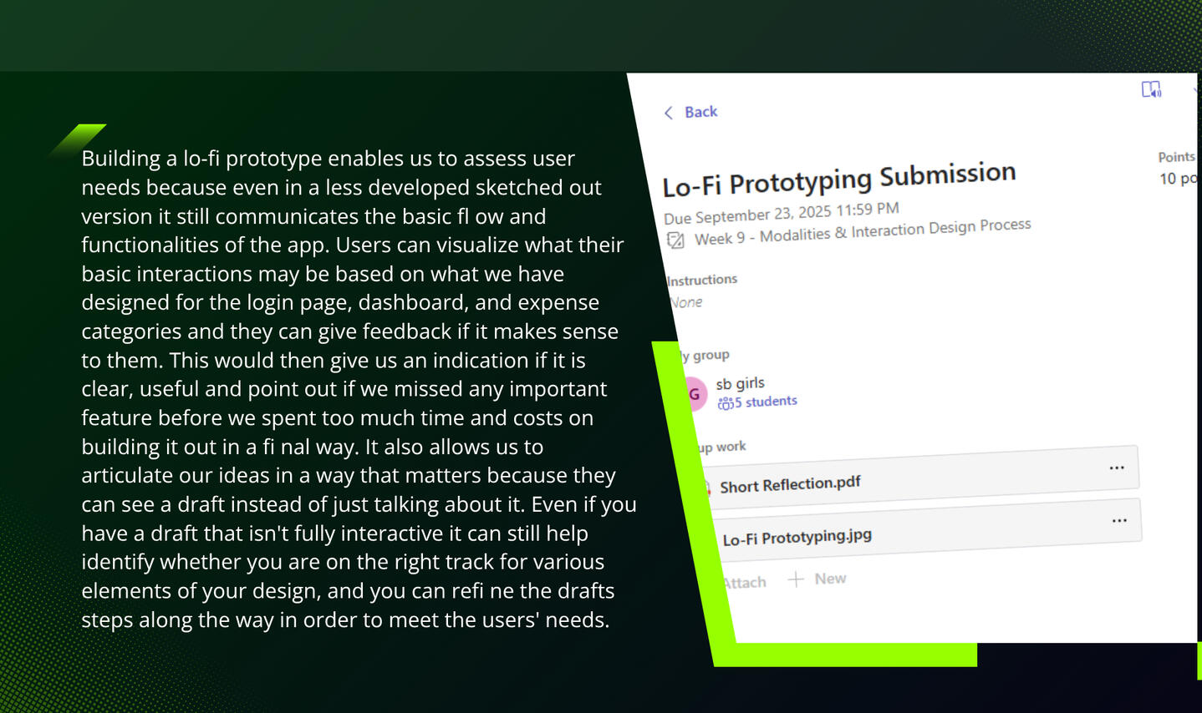This screenshot has width=1202, height=713.
Task: Click the group members icon beside 5 students
Action: (725, 404)
